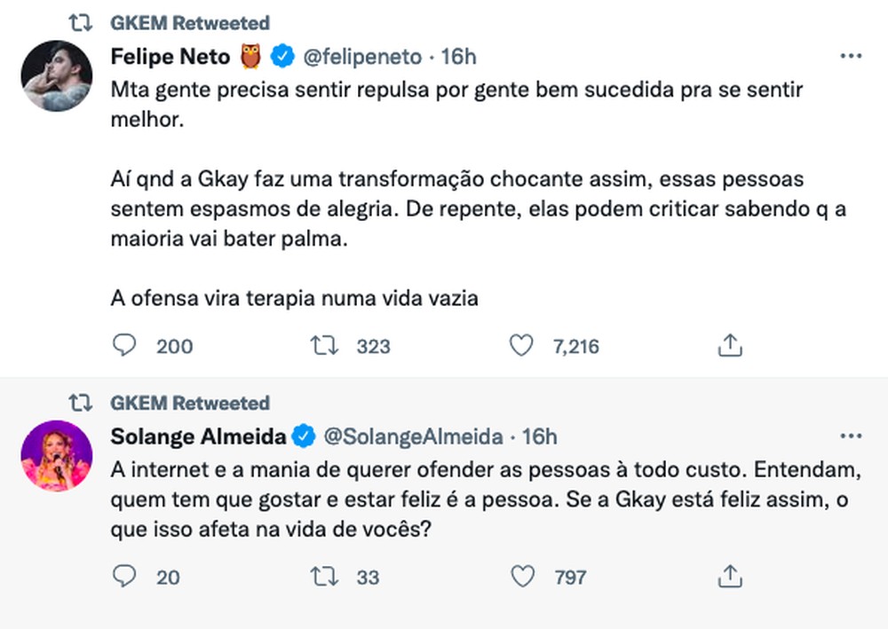Screen dimensions: 888x629
Task: Click GKEM Retweeted label above Solange's tweet
Action: click(189, 403)
